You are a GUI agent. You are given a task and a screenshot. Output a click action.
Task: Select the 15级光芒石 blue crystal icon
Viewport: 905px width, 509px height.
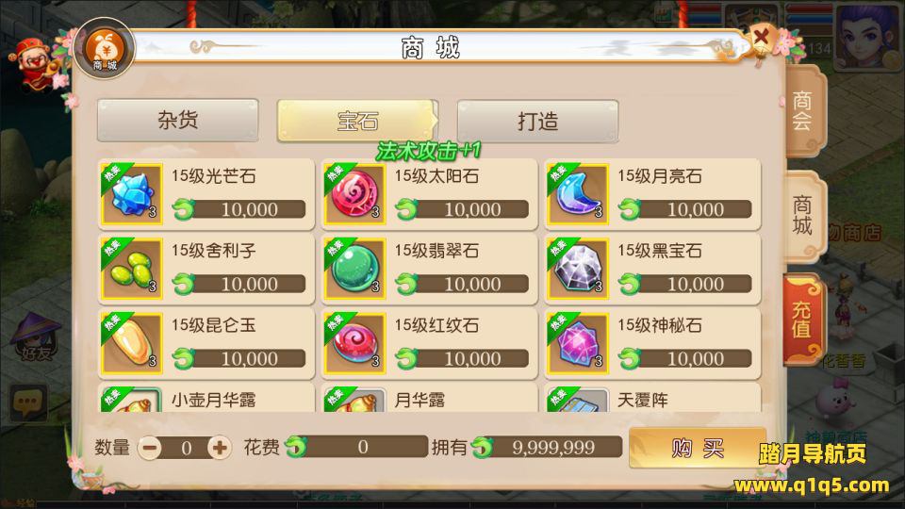click(132, 194)
